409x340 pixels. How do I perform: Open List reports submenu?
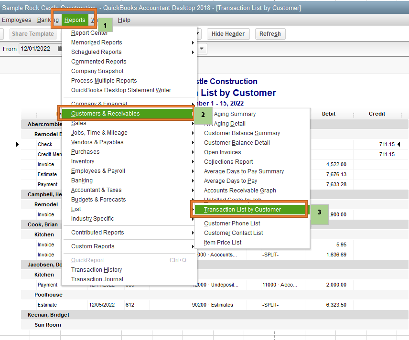[x=129, y=209]
